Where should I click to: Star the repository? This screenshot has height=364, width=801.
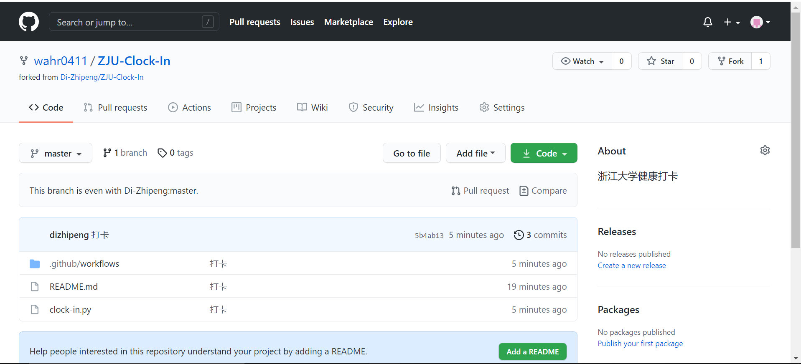click(x=660, y=61)
